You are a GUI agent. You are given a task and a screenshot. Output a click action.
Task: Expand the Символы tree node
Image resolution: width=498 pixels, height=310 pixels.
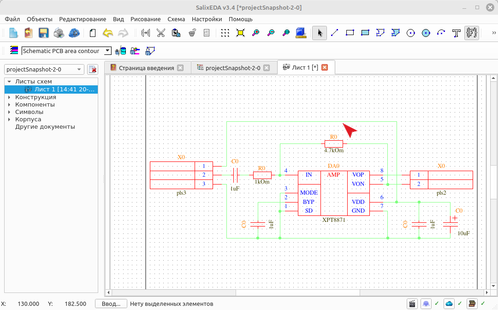[x=9, y=112]
